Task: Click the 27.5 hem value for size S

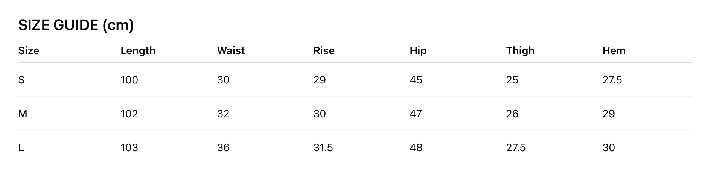Action: (x=612, y=80)
